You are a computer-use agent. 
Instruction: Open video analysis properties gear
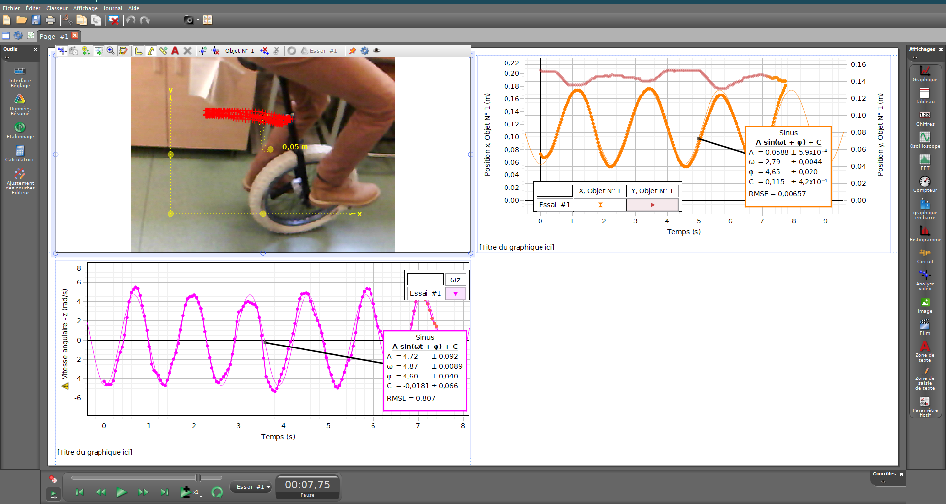(x=365, y=50)
